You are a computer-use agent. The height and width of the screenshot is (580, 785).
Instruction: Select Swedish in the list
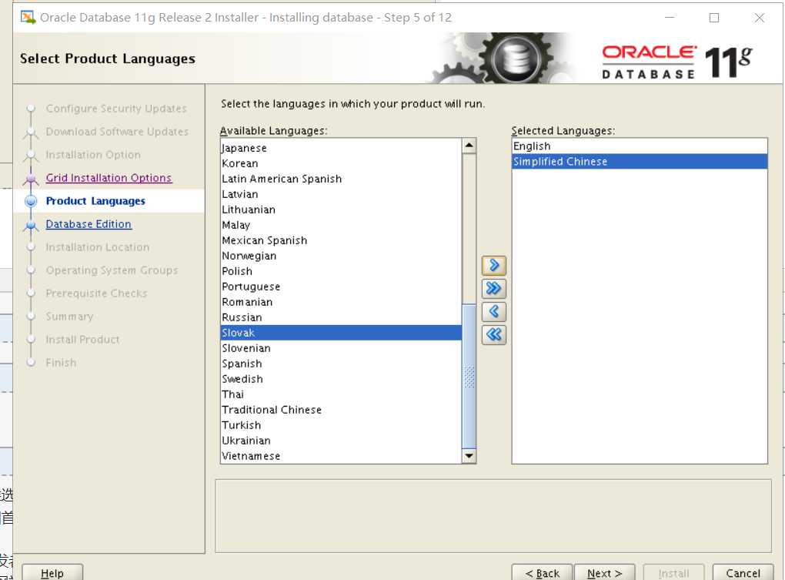(x=341, y=379)
